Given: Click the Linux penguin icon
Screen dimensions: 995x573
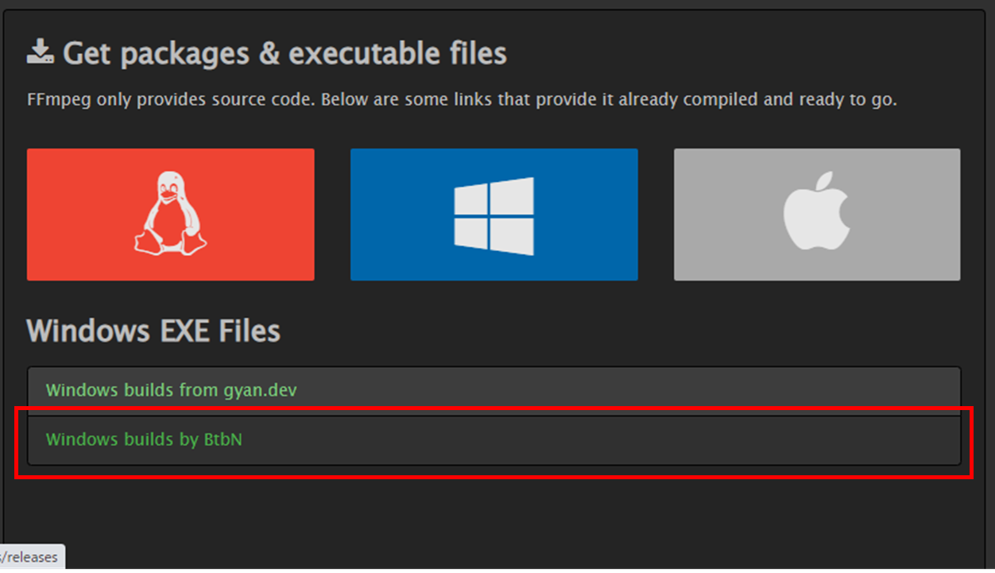Looking at the screenshot, I should point(170,214).
